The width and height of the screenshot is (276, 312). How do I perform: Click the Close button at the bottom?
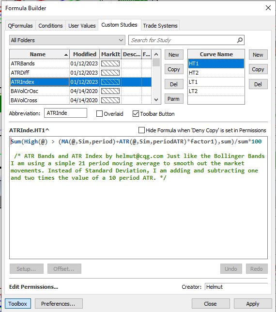[211, 304]
